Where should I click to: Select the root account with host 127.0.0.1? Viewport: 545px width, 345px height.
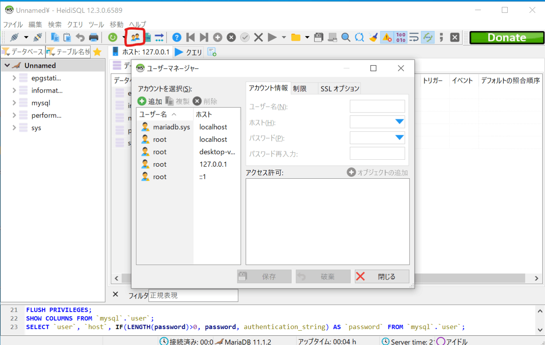pos(189,164)
